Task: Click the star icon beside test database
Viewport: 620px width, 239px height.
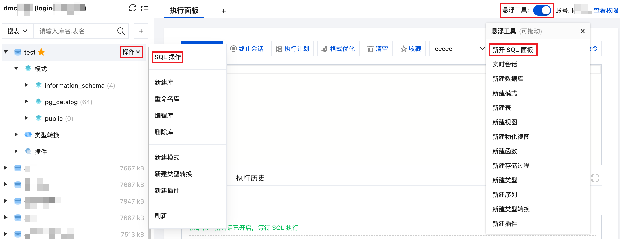Action: (42, 52)
